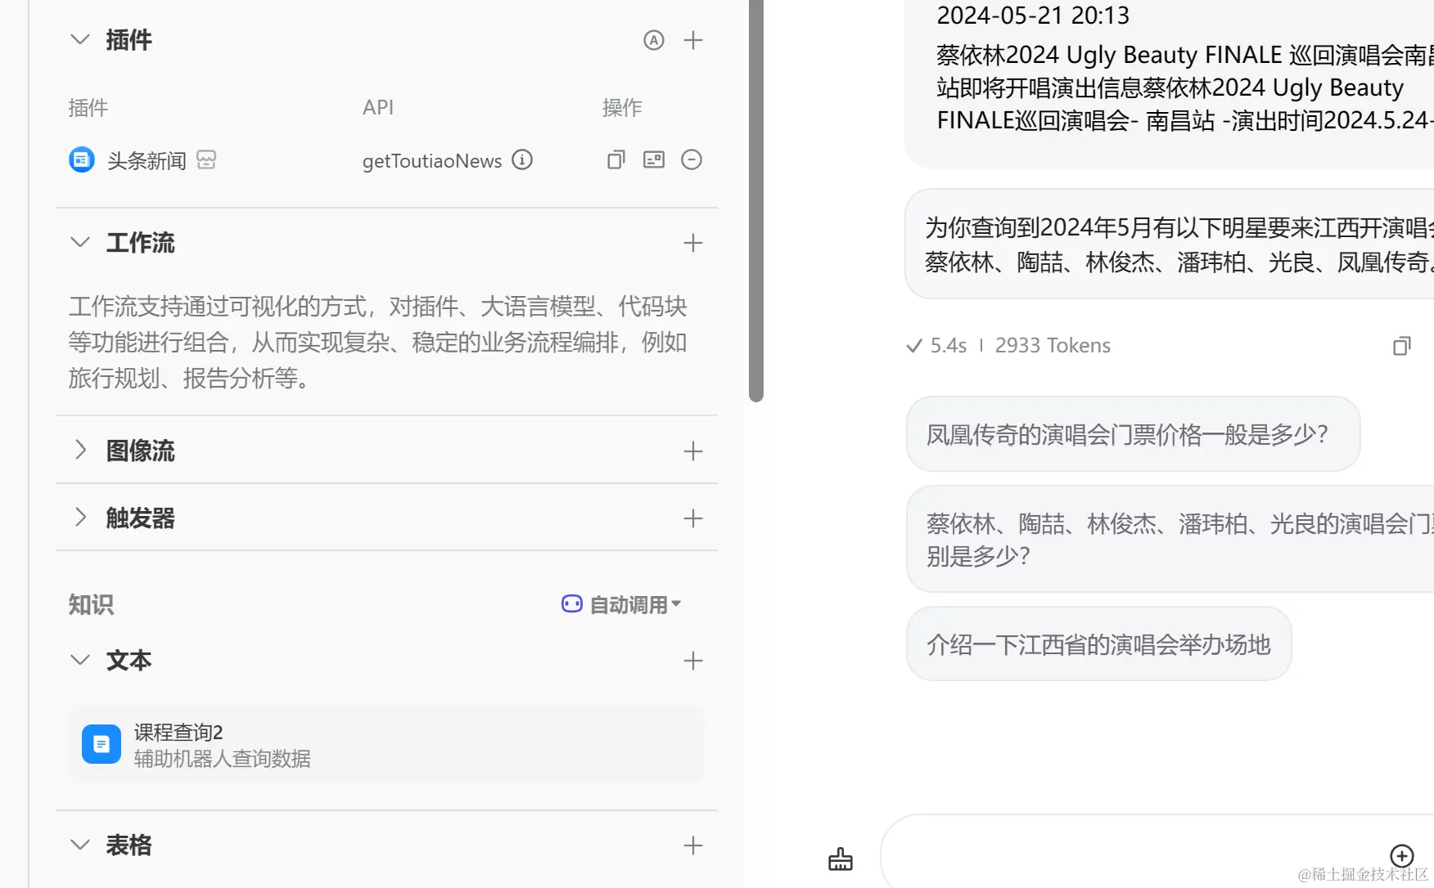The height and width of the screenshot is (888, 1434).
Task: Click the 辅助机器人查询数据 description
Action: (223, 759)
